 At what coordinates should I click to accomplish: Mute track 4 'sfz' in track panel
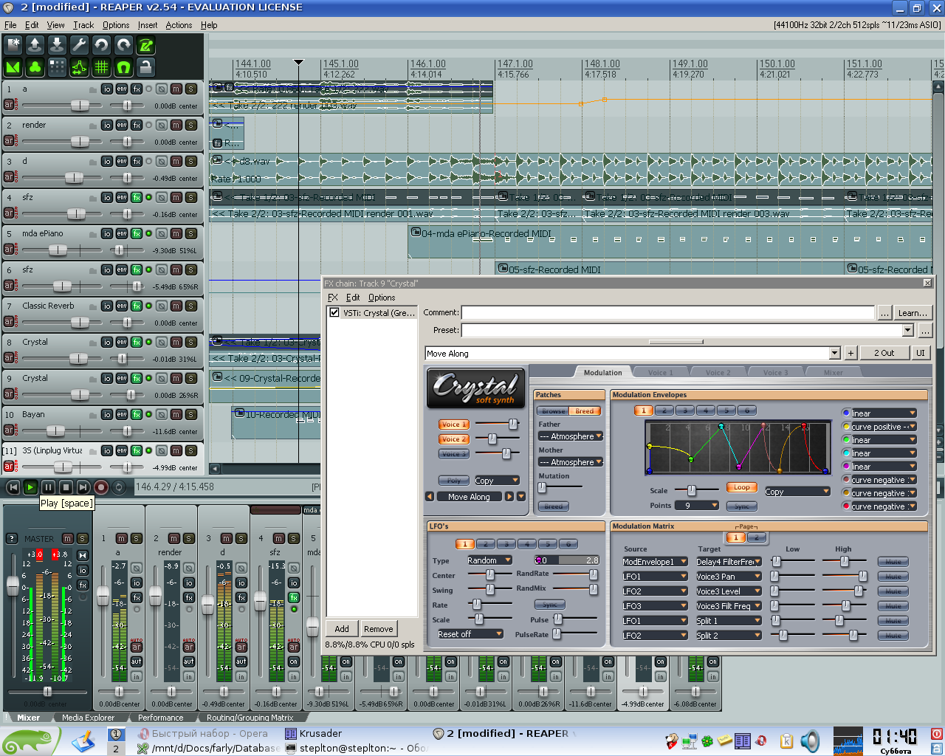coord(176,197)
